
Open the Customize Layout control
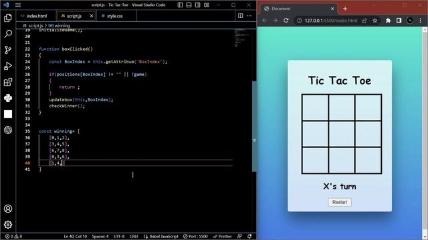click(x=207, y=5)
